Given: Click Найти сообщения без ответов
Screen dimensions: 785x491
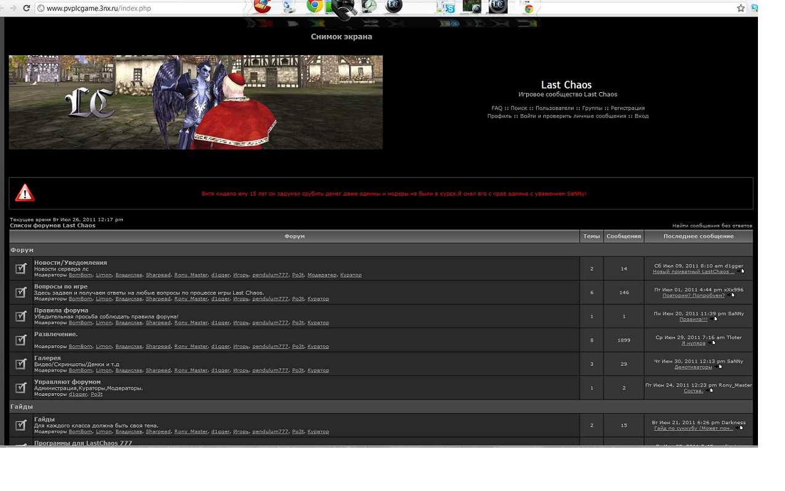Looking at the screenshot, I should point(712,226).
